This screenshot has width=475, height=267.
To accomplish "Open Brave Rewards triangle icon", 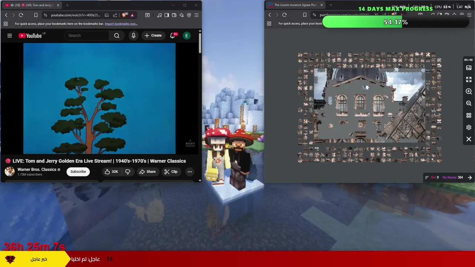I will [132, 15].
